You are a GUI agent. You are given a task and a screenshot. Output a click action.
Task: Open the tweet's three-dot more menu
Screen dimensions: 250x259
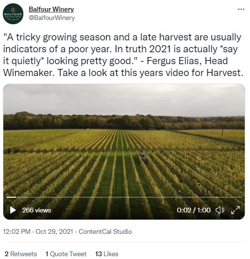click(241, 10)
